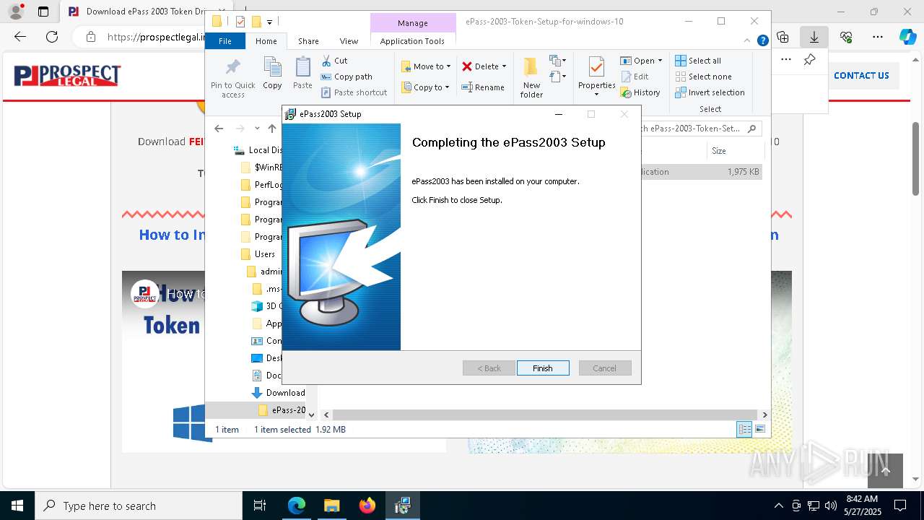Image resolution: width=924 pixels, height=520 pixels.
Task: Click the History command
Action: (x=640, y=92)
